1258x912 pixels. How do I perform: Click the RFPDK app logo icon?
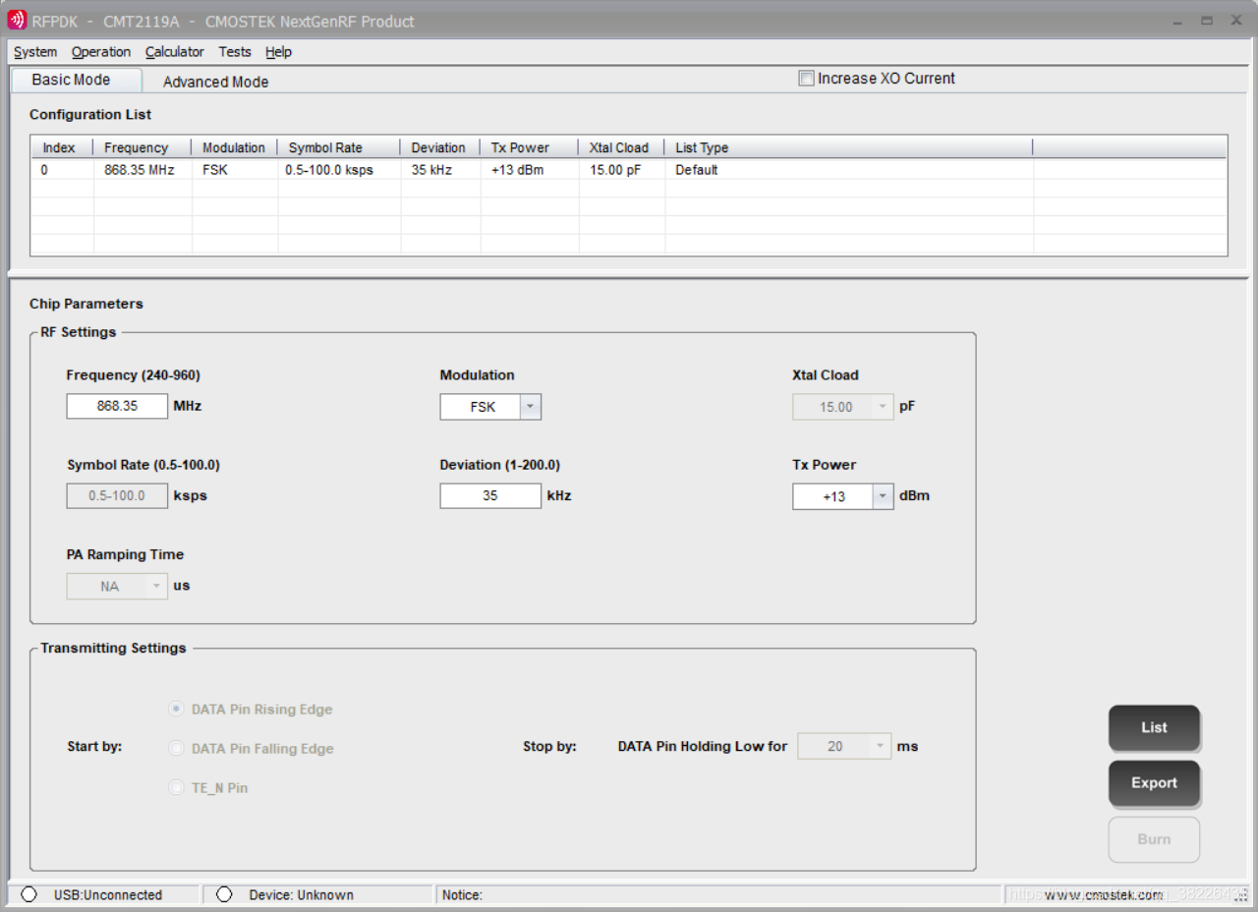pyautogui.click(x=17, y=21)
